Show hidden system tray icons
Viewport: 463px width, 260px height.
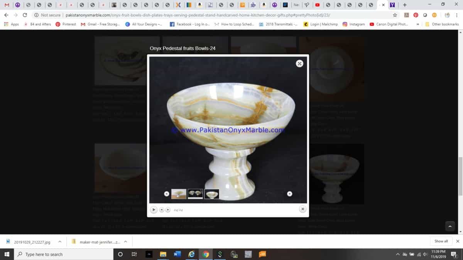pos(398,254)
